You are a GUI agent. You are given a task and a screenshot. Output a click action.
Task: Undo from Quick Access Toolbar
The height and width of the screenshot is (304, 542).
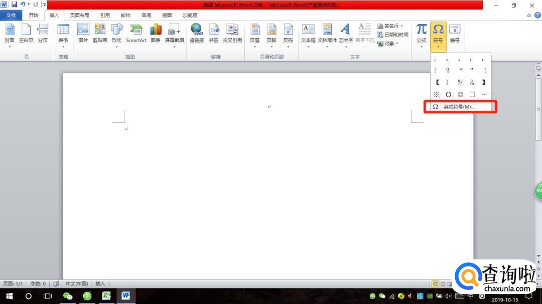(x=23, y=5)
